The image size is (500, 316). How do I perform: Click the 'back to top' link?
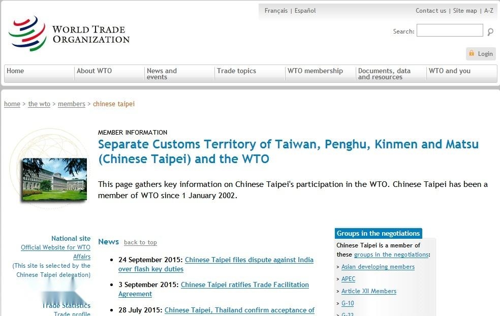pyautogui.click(x=140, y=242)
